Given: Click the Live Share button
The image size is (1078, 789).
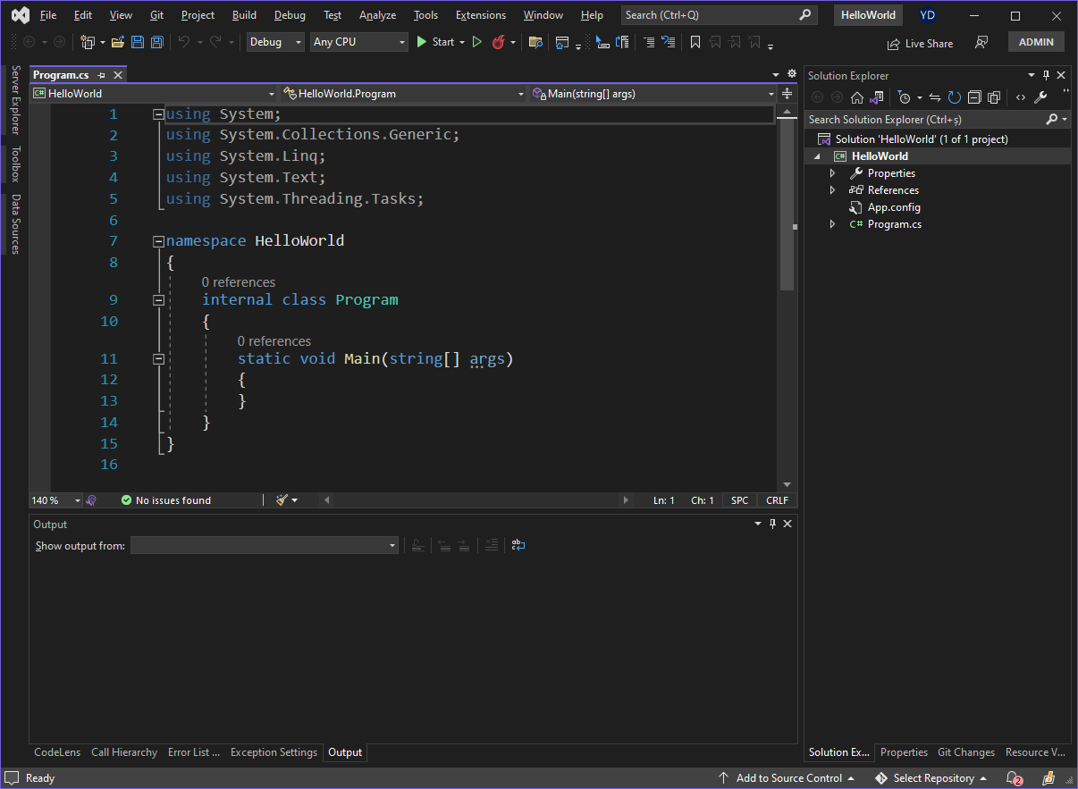Looking at the screenshot, I should (x=920, y=43).
